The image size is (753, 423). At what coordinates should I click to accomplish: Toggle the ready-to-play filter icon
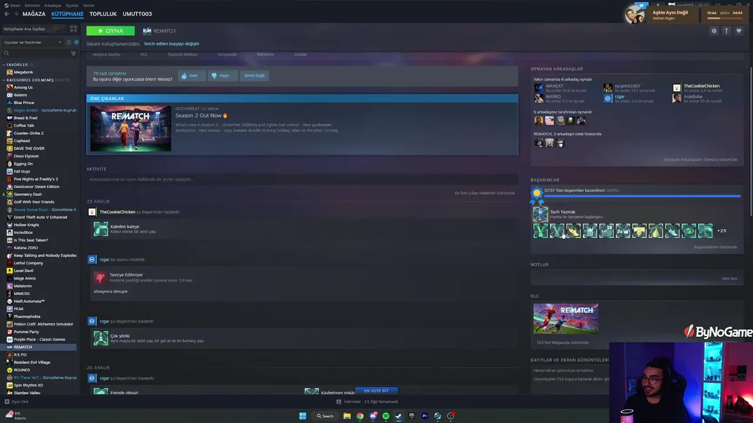click(76, 42)
